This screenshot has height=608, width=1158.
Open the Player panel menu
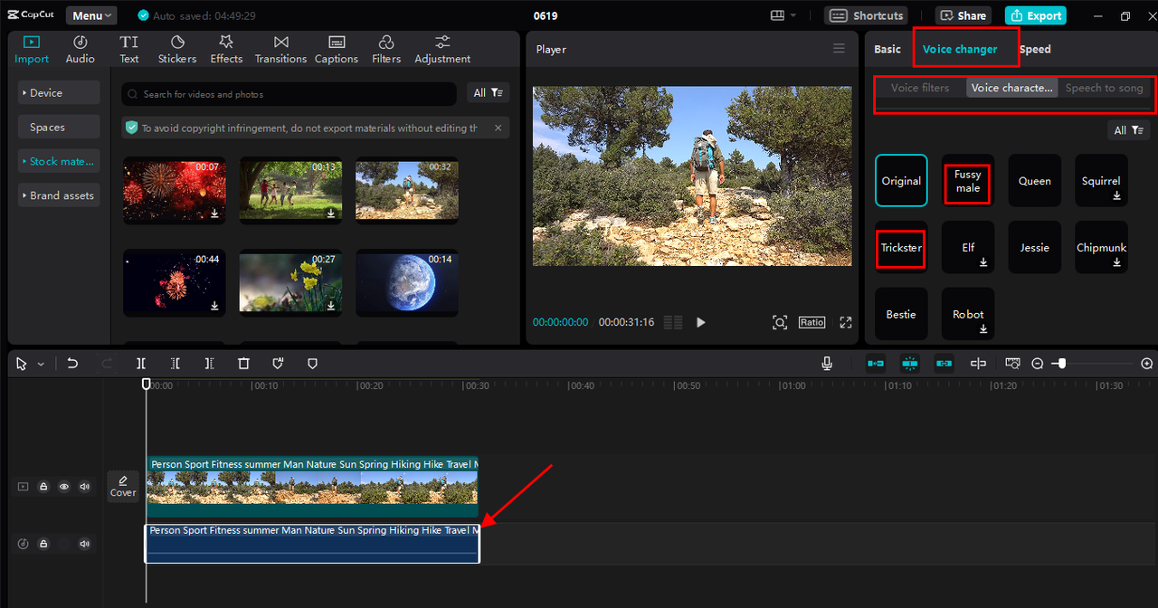coord(840,49)
